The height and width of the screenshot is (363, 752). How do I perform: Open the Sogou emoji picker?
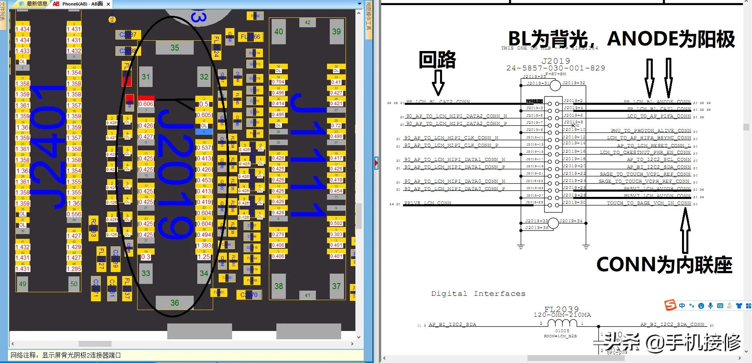pyautogui.click(x=701, y=306)
